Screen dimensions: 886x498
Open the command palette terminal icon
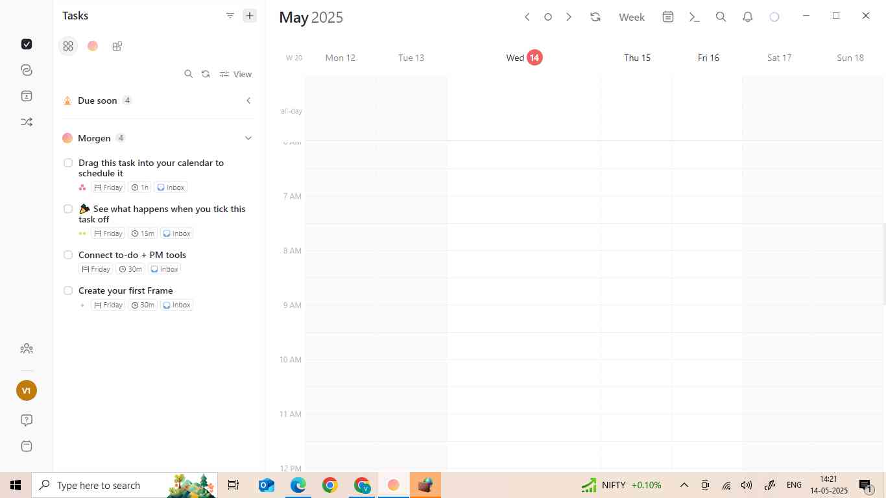click(x=694, y=17)
